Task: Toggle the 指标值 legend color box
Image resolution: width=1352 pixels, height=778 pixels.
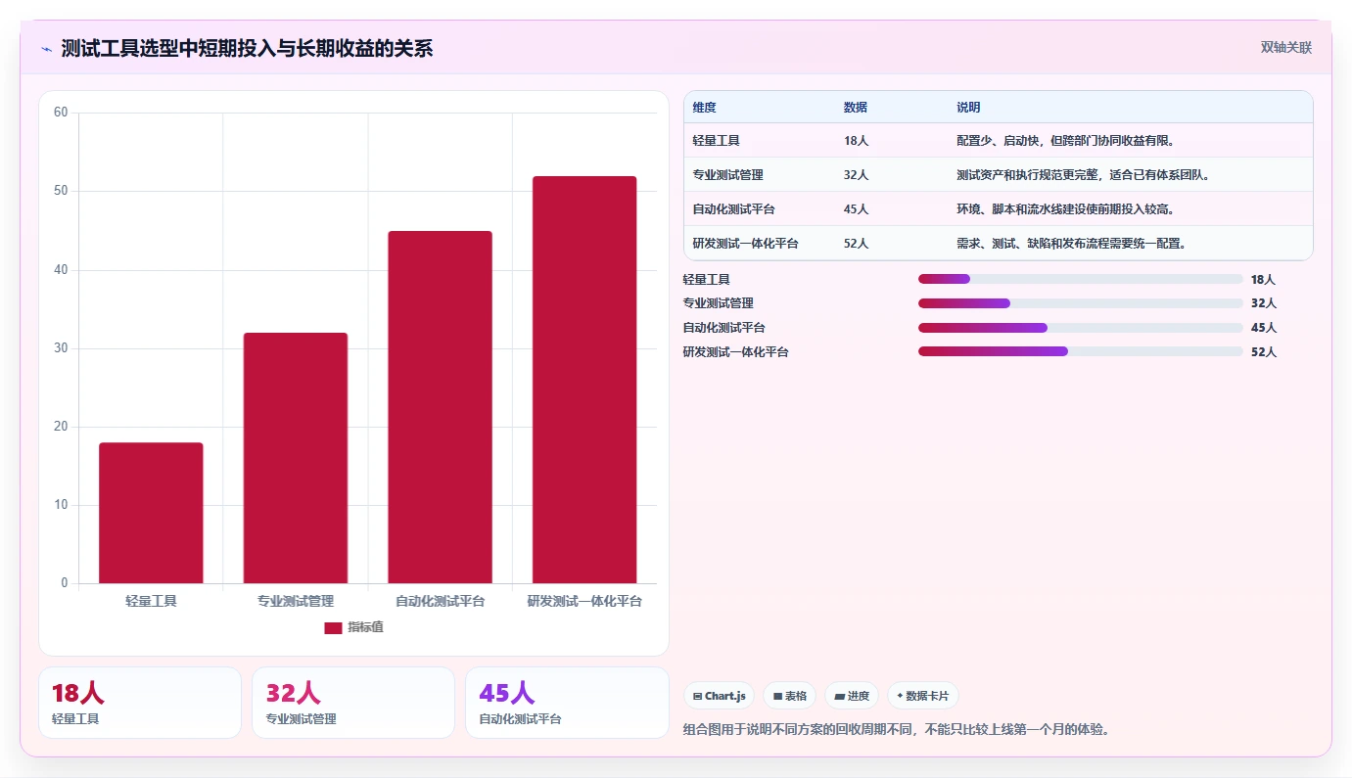Action: pyautogui.click(x=333, y=627)
